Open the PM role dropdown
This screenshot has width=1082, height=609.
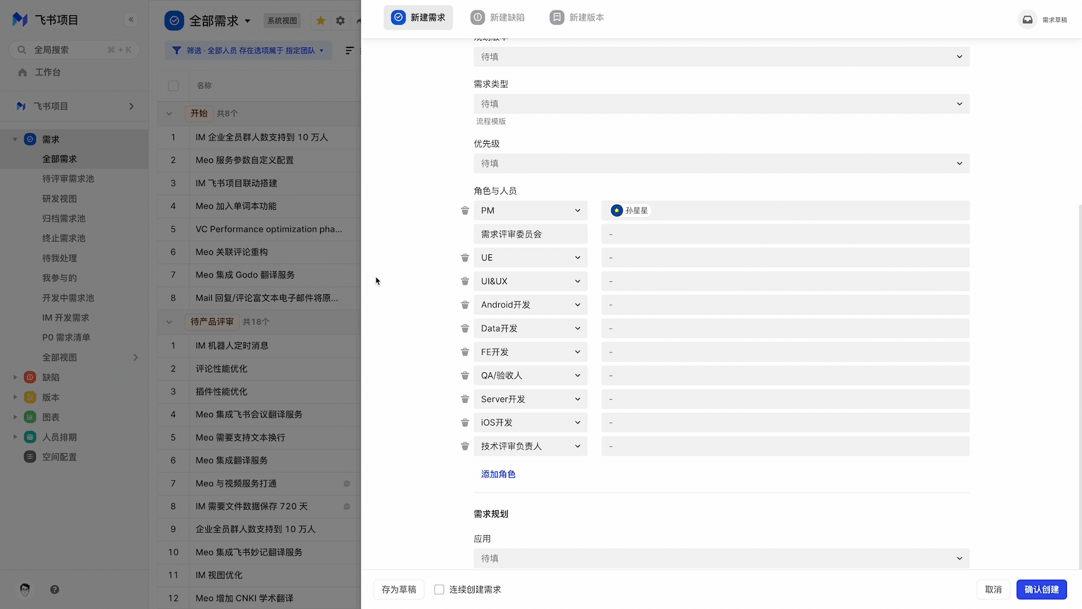click(x=530, y=210)
